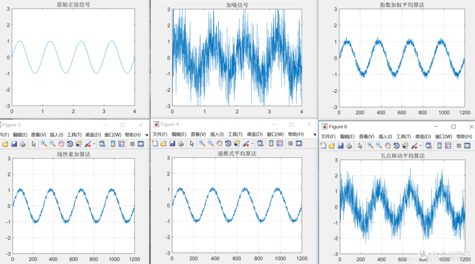Activate Zoom Out tool in Figure 3

click(52, 144)
